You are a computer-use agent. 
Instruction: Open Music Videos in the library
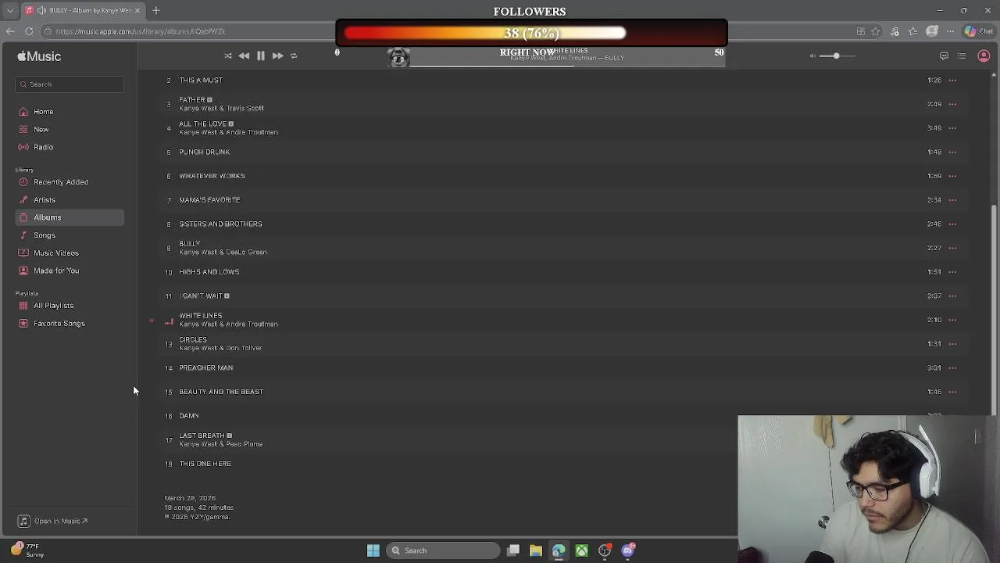coord(70,253)
